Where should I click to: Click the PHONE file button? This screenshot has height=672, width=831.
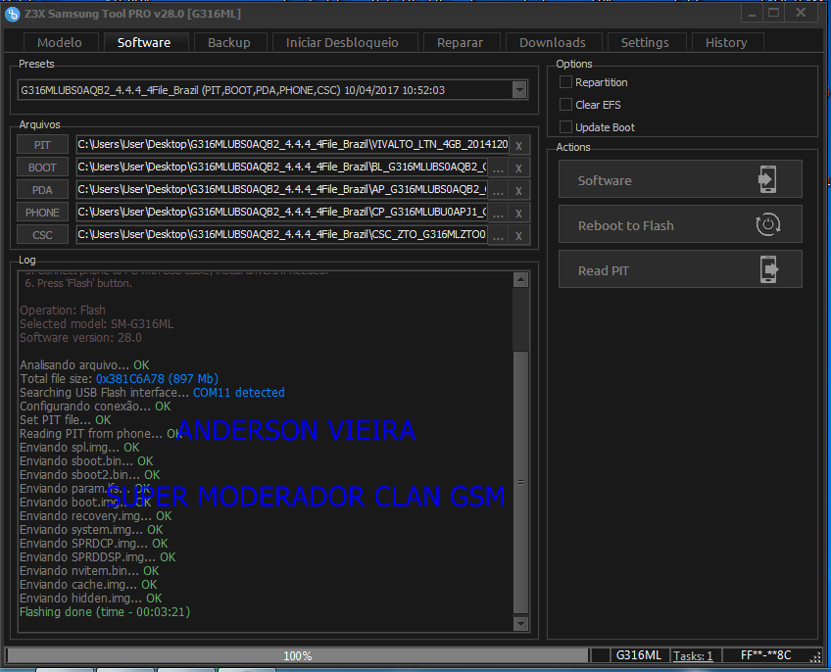(x=42, y=213)
